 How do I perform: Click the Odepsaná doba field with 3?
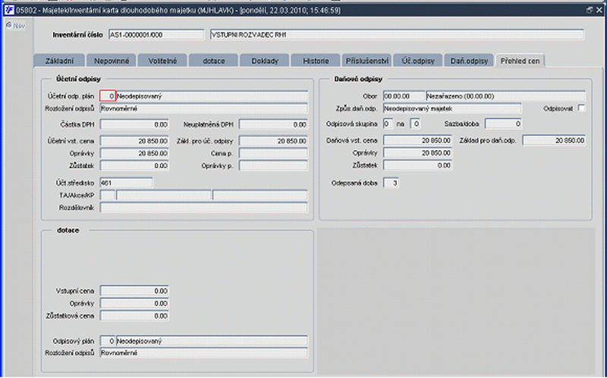point(391,183)
